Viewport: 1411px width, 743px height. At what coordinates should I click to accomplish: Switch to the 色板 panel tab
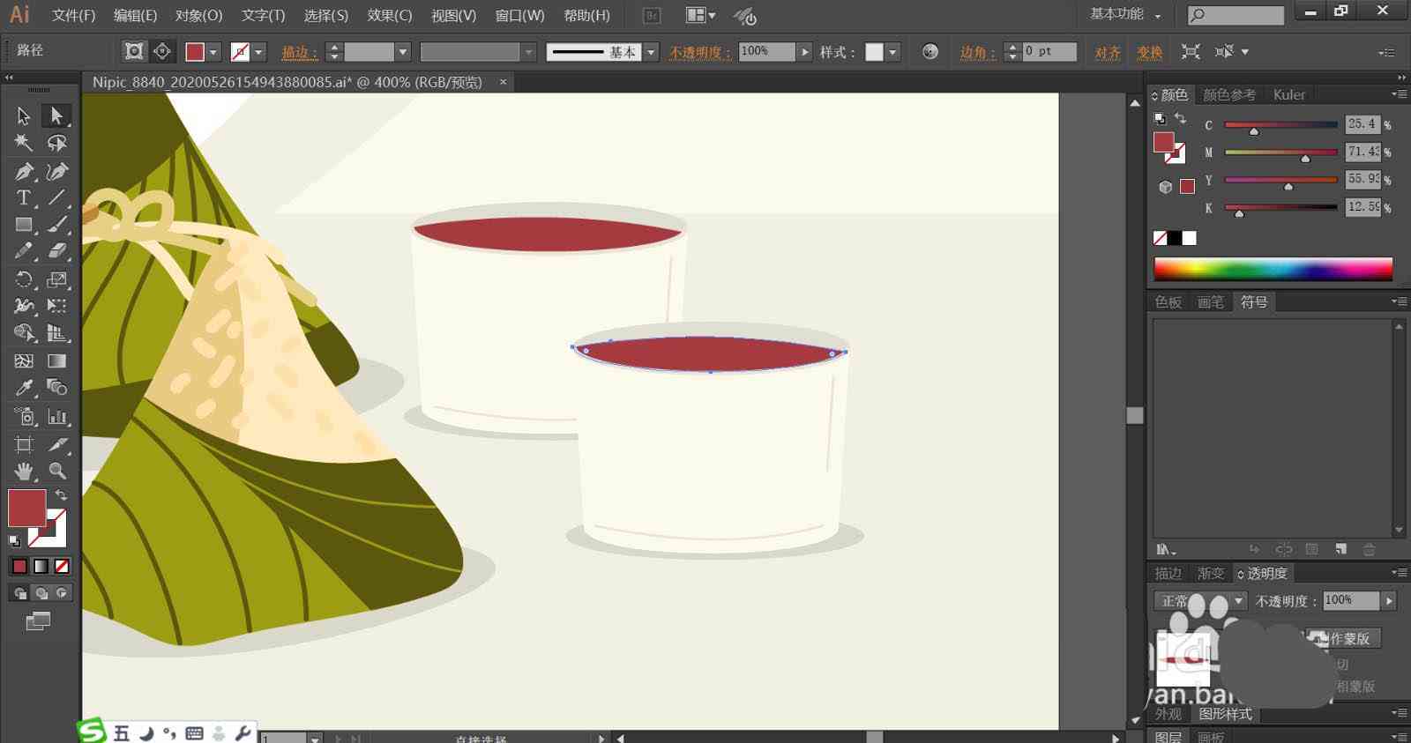click(x=1168, y=302)
